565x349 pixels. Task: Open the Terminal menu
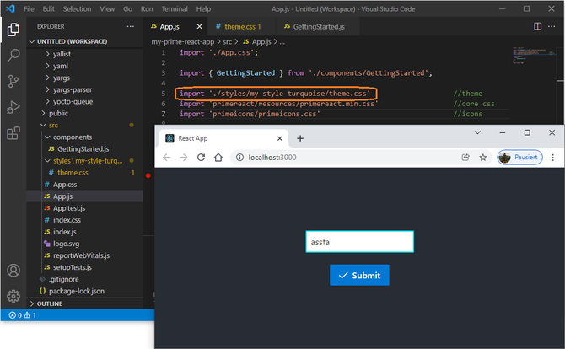tap(175, 8)
